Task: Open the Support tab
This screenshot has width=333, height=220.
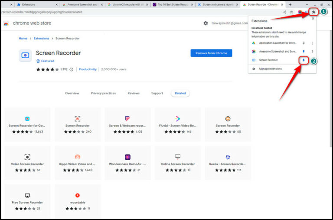Action: coord(157,93)
